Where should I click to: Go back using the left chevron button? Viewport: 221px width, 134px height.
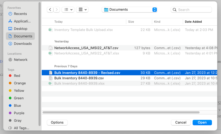50,10
